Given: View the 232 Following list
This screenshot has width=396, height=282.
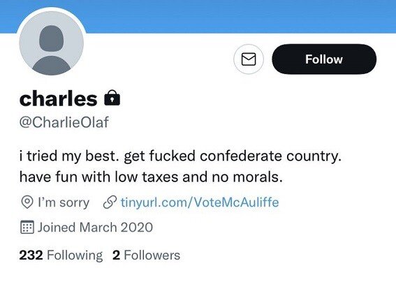Looking at the screenshot, I should (x=61, y=255).
